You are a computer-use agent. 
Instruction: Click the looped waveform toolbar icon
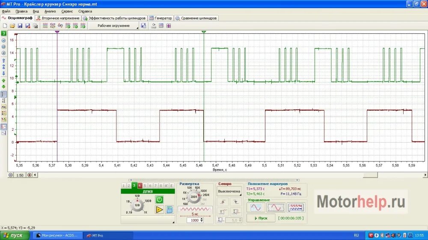click(60, 26)
